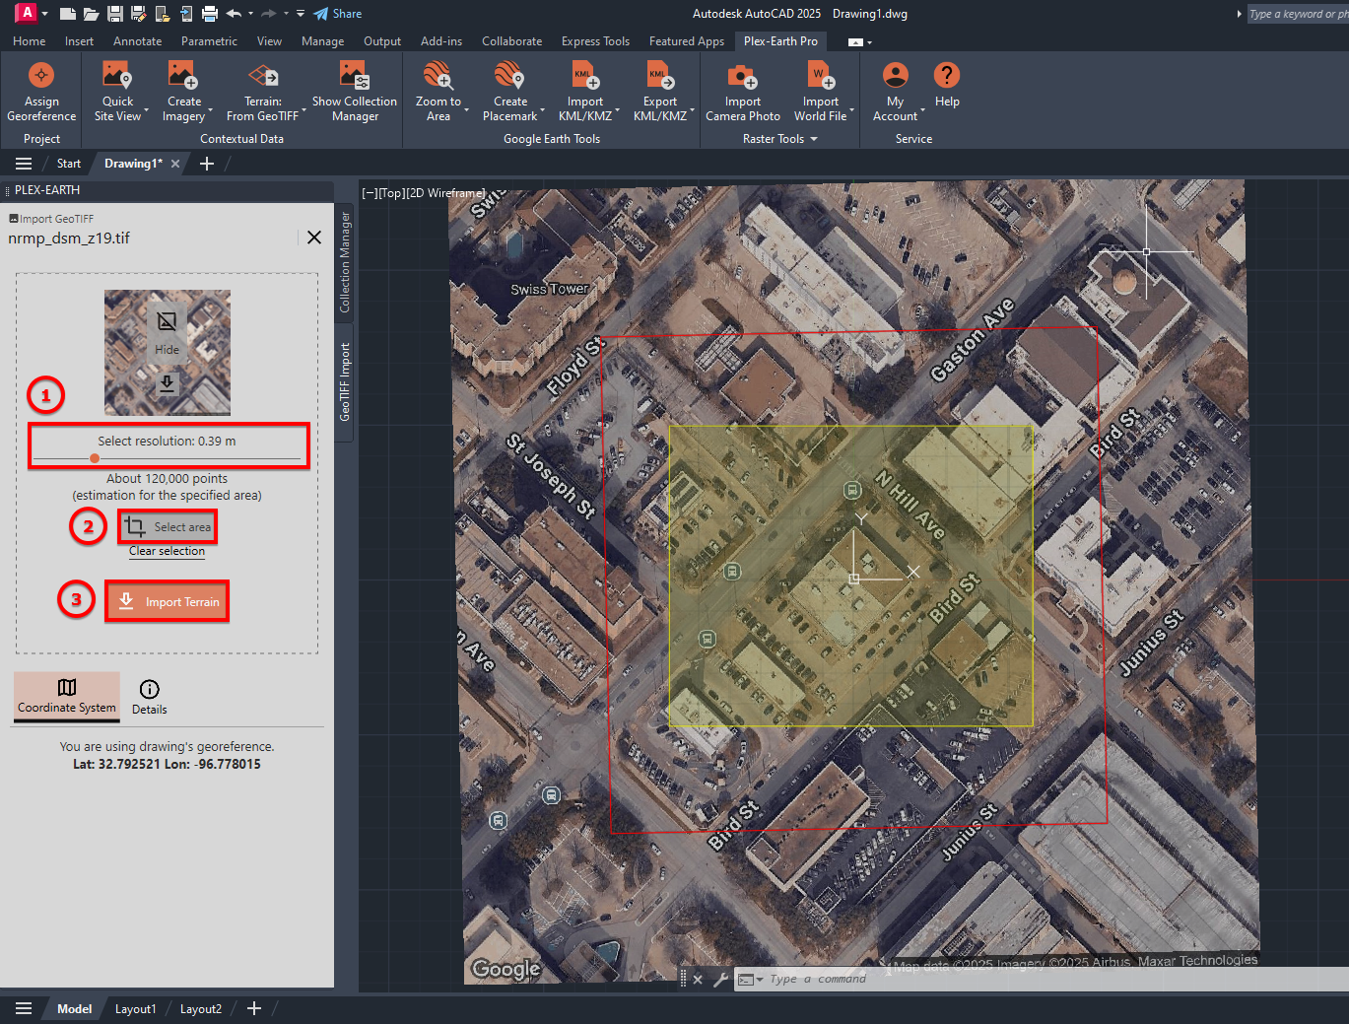Open from Web & Mobile icon
This screenshot has height=1024, width=1349.
(162, 14)
